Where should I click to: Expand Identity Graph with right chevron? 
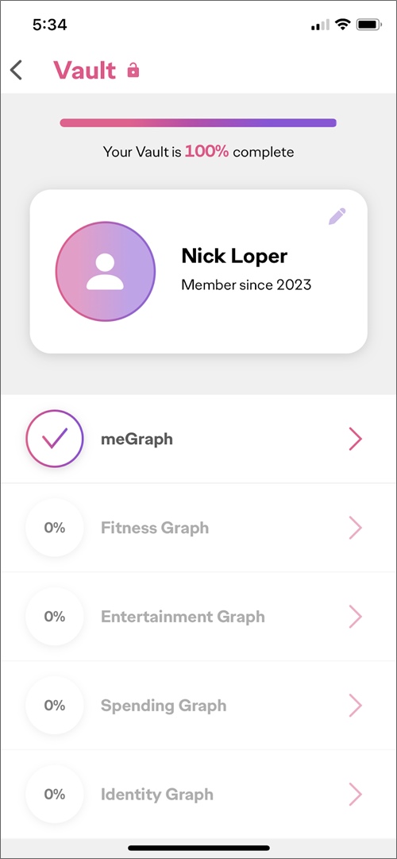(x=356, y=795)
